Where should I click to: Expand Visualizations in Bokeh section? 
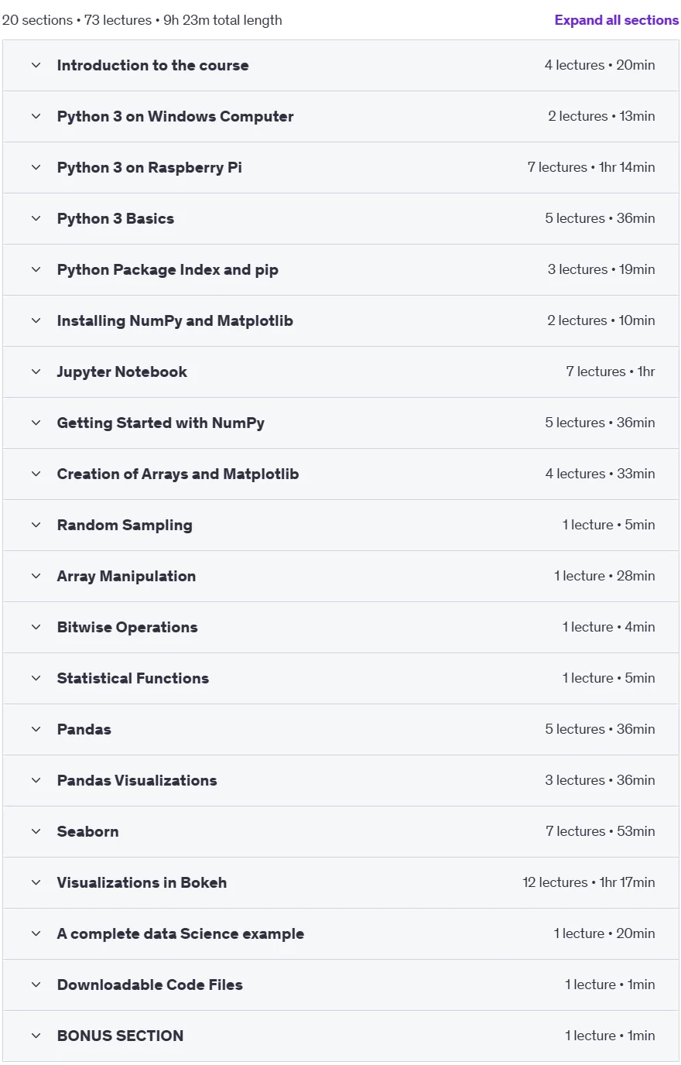(340, 883)
